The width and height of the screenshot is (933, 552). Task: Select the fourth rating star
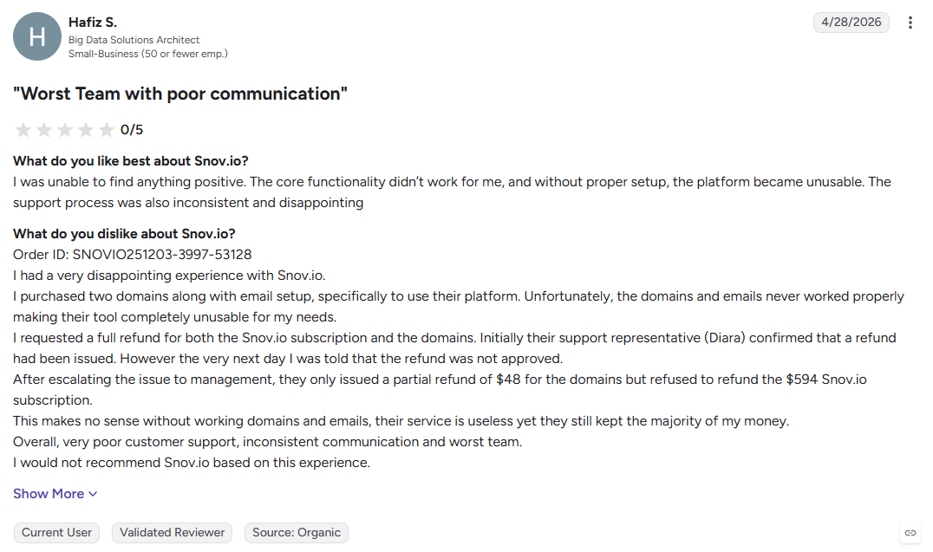[x=86, y=130]
